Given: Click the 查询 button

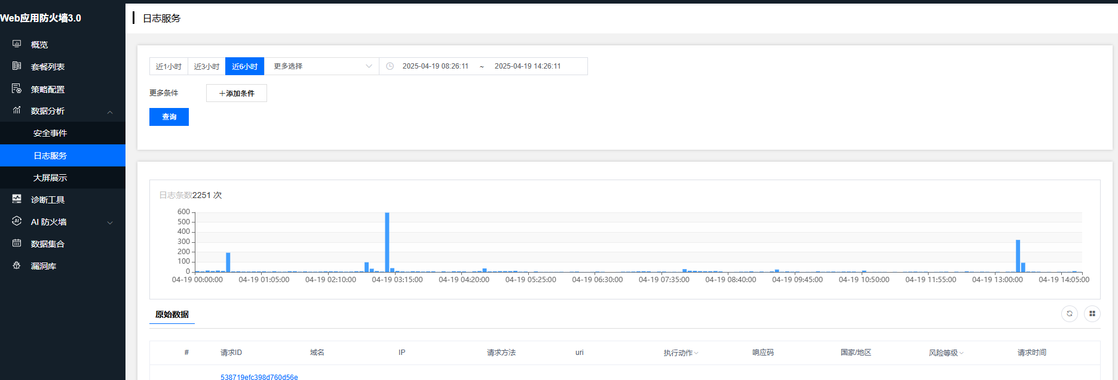Looking at the screenshot, I should tap(169, 117).
